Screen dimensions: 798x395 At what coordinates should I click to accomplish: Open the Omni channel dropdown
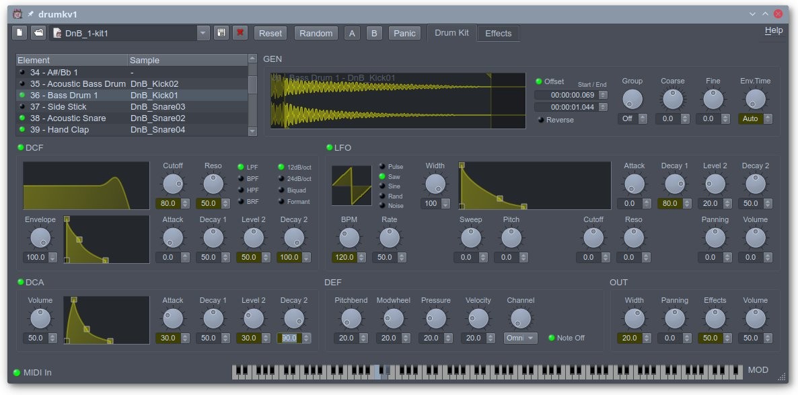(521, 338)
